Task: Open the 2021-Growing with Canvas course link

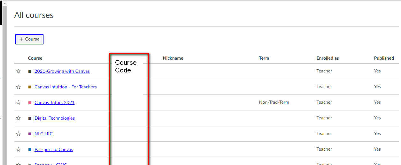Action: (62, 71)
